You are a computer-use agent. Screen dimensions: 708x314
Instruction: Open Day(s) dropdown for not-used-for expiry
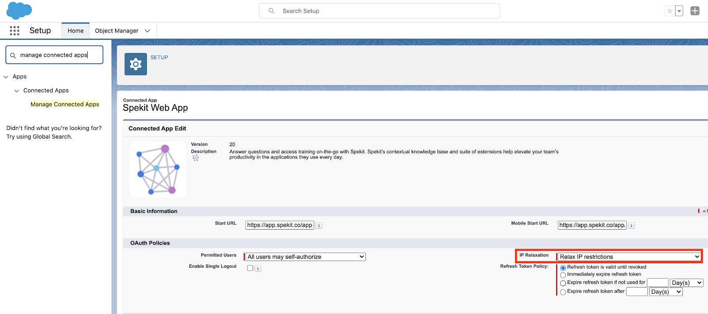[687, 283]
